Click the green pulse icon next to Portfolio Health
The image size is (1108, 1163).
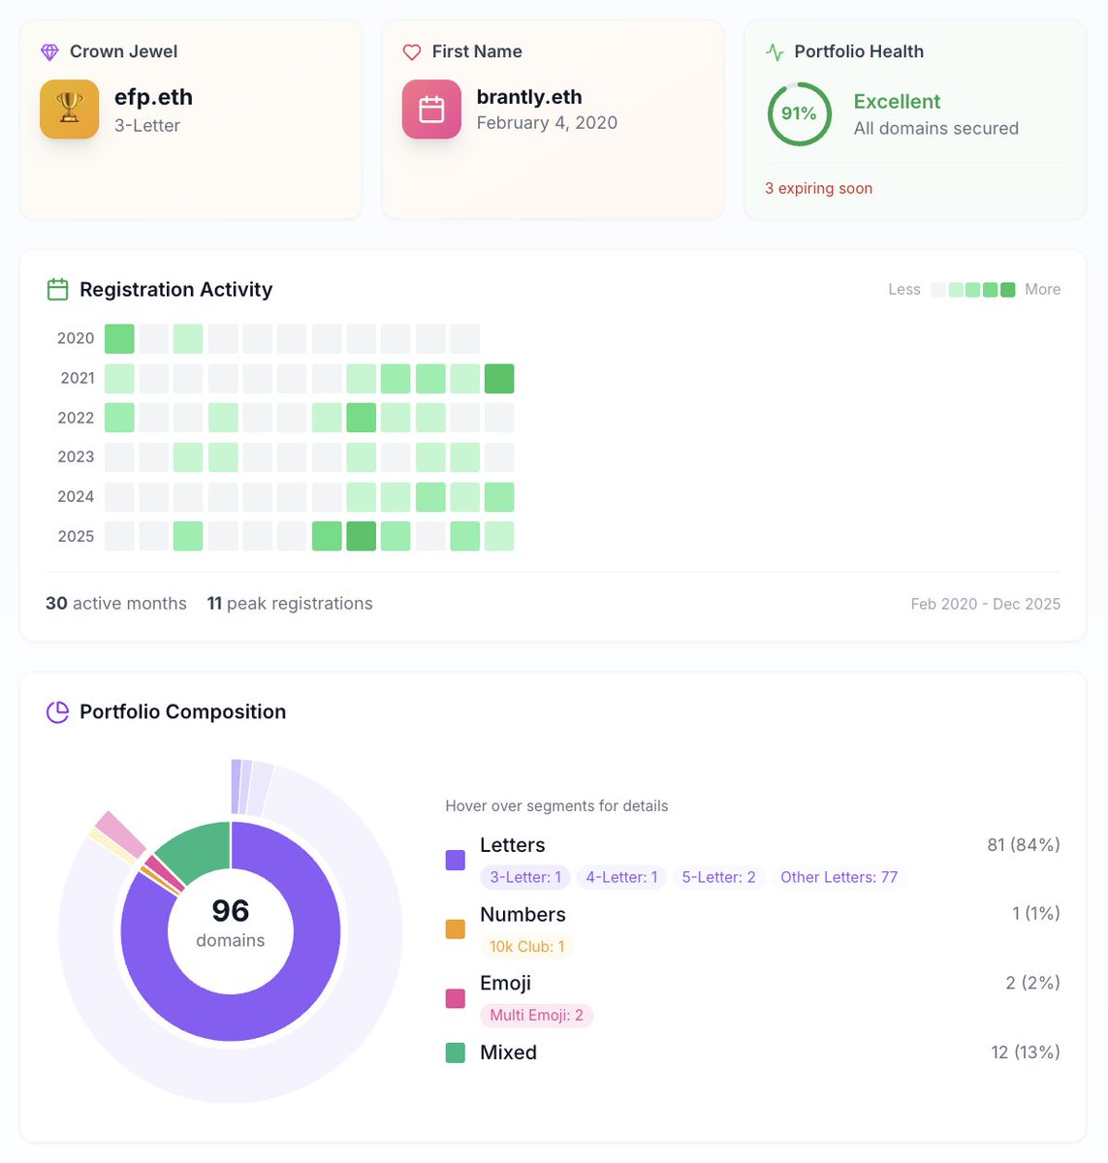point(775,51)
